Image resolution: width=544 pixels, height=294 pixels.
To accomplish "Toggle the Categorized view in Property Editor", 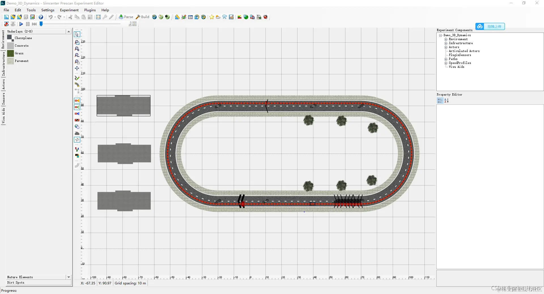I will click(x=440, y=101).
